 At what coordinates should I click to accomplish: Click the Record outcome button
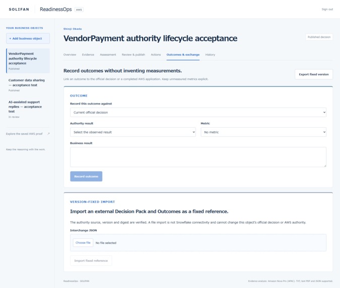[86, 176]
